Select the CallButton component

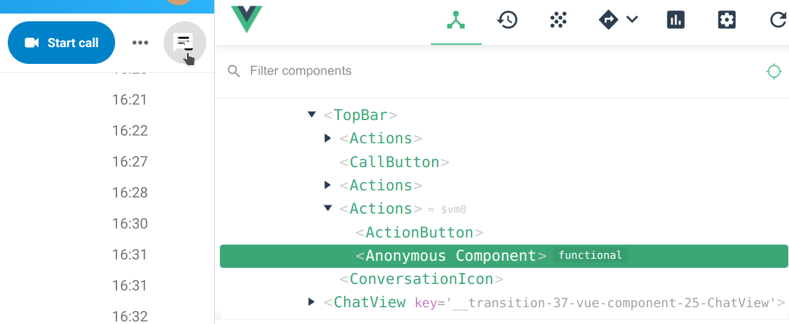pos(394,162)
